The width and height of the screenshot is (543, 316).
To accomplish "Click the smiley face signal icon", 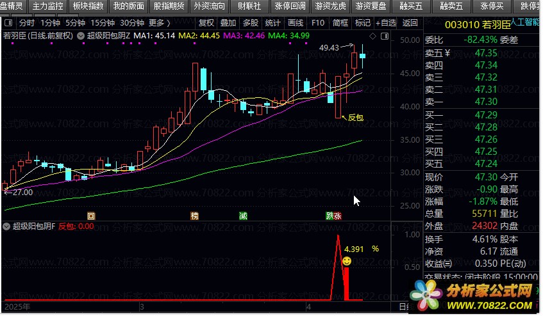I will point(347,261).
